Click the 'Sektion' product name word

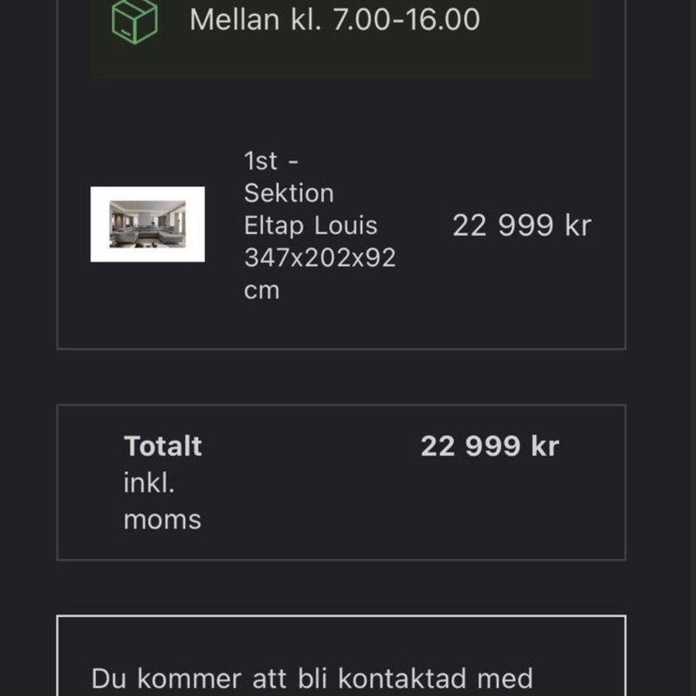(288, 193)
